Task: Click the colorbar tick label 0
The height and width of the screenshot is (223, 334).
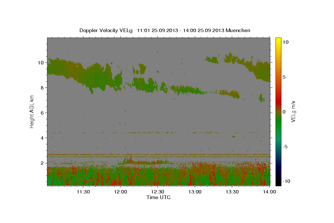Action: point(284,112)
